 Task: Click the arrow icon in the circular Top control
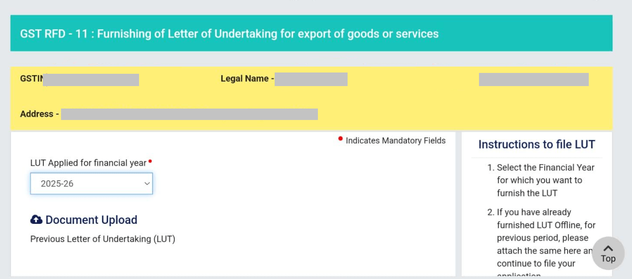point(608,248)
